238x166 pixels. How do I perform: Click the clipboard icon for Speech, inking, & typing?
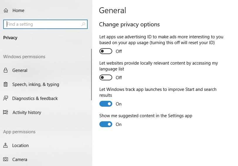(x=6, y=84)
